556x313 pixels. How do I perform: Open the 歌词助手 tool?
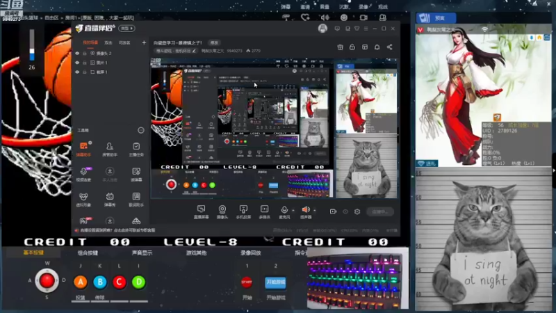pos(136,200)
